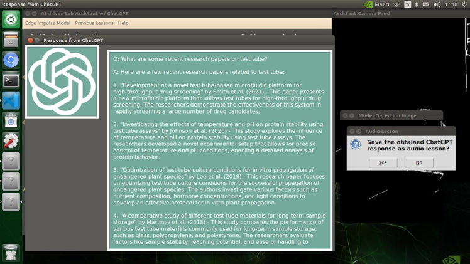The image size is (470, 264).
Task: Close the Response from ChatGPT window
Action: point(30,40)
